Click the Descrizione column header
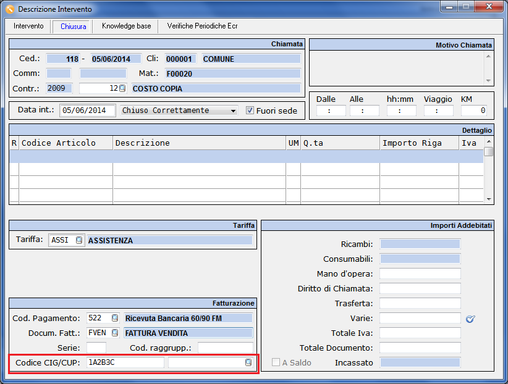508x384 pixels. 199,143
